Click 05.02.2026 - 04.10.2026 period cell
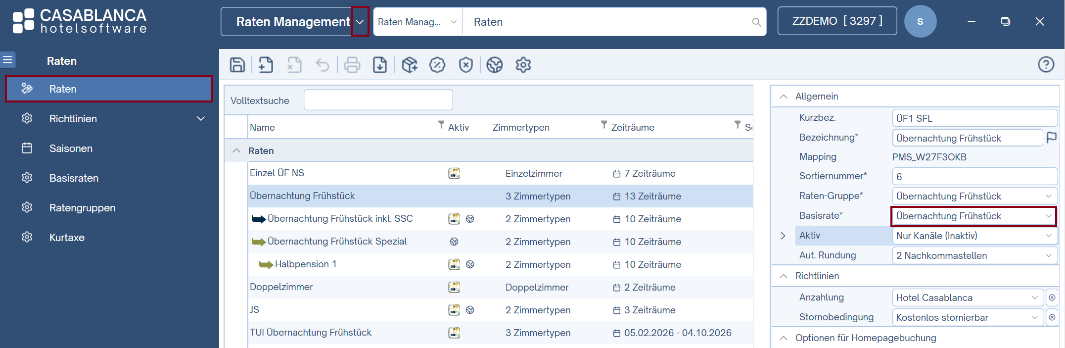The image size is (1065, 348). pos(672,333)
